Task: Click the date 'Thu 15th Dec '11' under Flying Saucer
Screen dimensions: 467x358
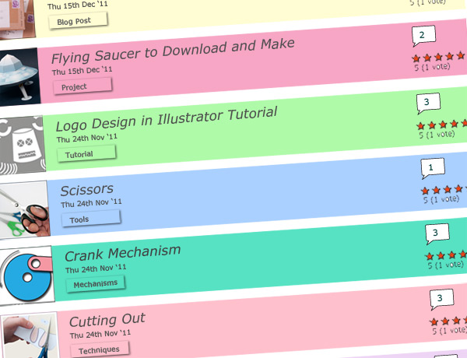Action: pyautogui.click(x=82, y=71)
